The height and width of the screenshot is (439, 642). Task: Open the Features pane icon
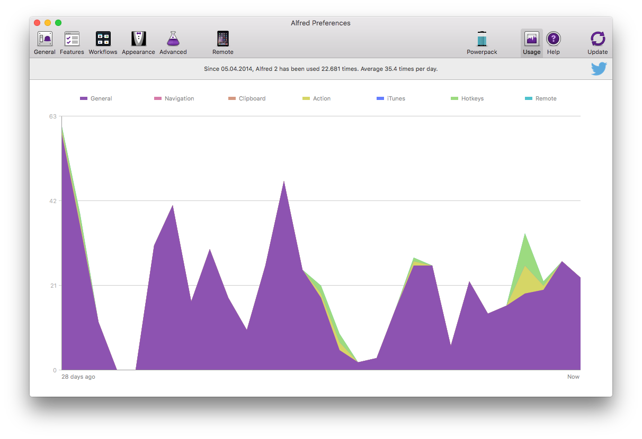[x=72, y=39]
